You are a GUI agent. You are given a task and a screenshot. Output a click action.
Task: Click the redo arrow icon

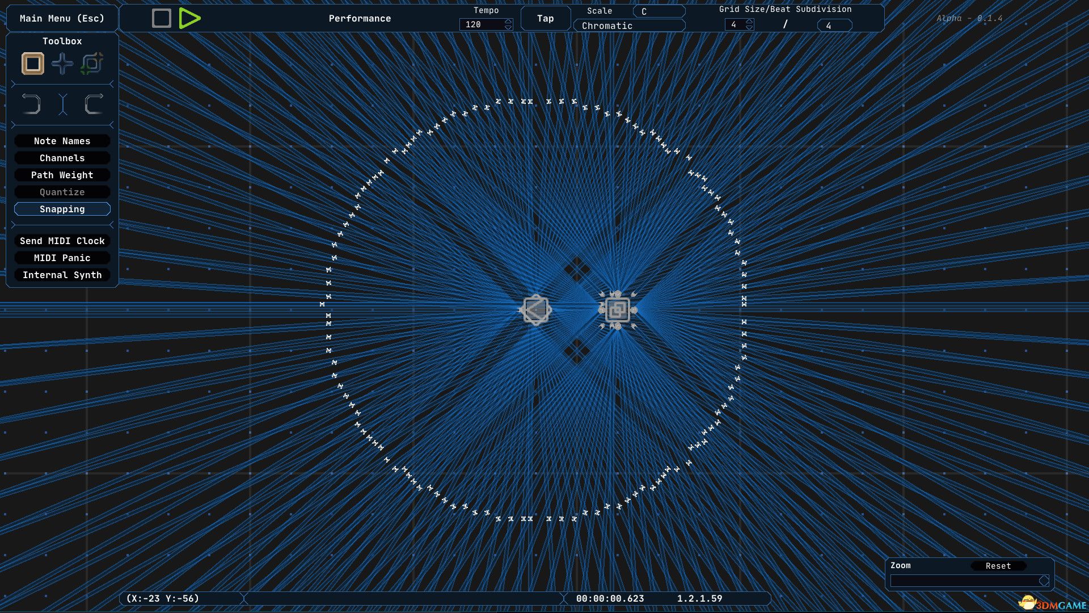(94, 104)
